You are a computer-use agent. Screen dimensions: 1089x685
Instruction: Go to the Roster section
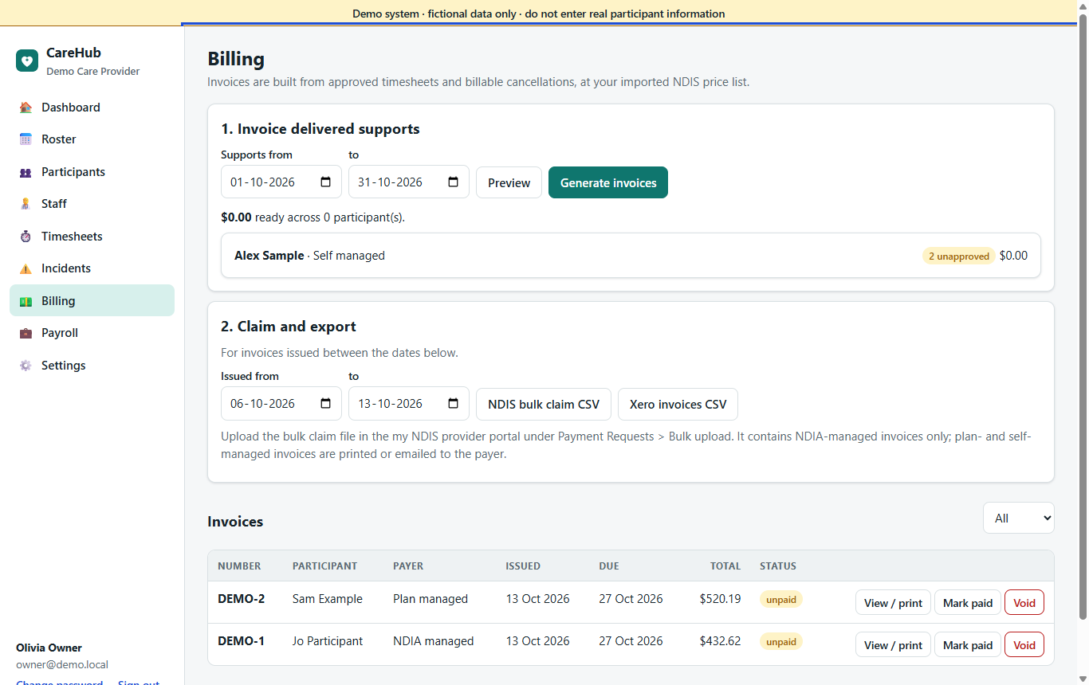pos(92,139)
